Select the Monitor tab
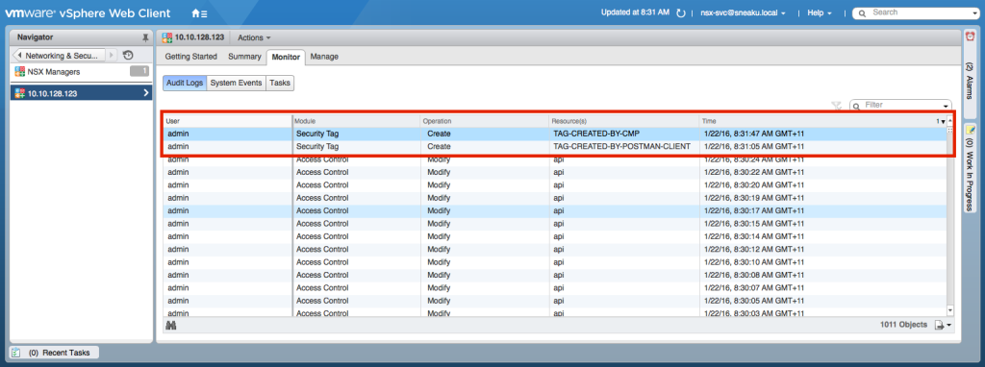Screen dimensions: 985x367 (x=286, y=57)
